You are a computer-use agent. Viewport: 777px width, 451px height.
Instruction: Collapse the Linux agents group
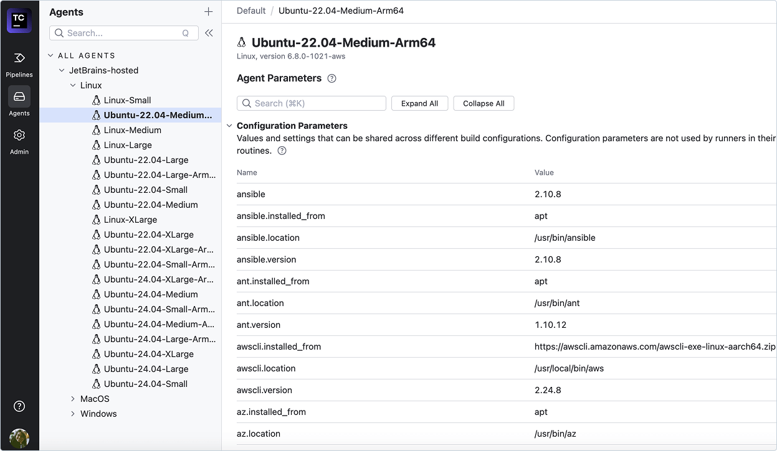pos(73,85)
